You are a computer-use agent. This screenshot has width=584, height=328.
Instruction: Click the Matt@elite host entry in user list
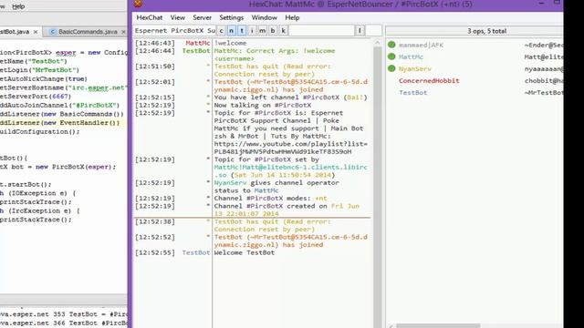point(544,56)
